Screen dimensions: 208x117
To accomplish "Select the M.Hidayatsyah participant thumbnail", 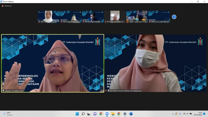I will point(115,17).
